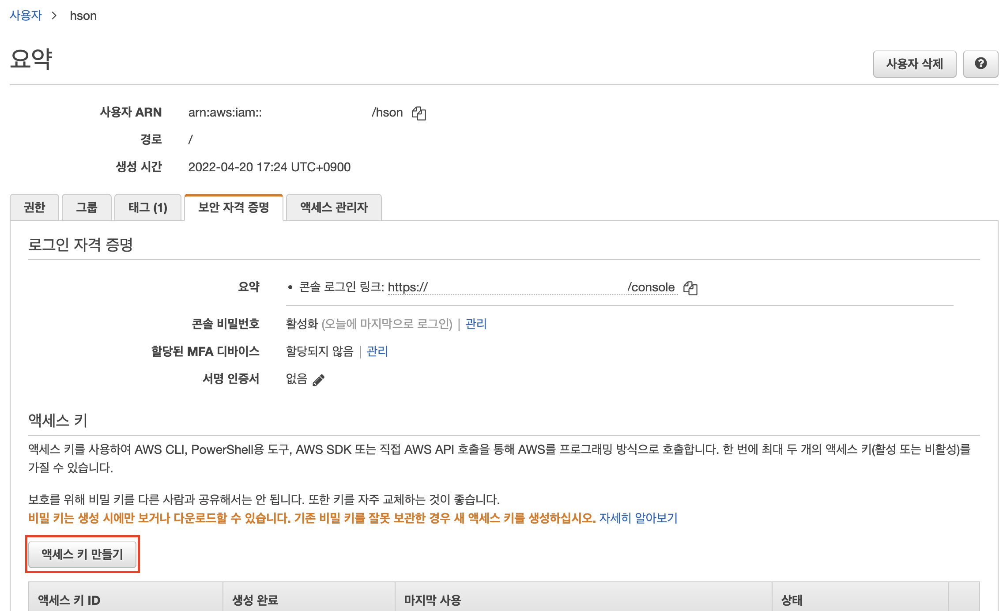Copy the user ARN with copy icon
1003x611 pixels.
pos(419,113)
